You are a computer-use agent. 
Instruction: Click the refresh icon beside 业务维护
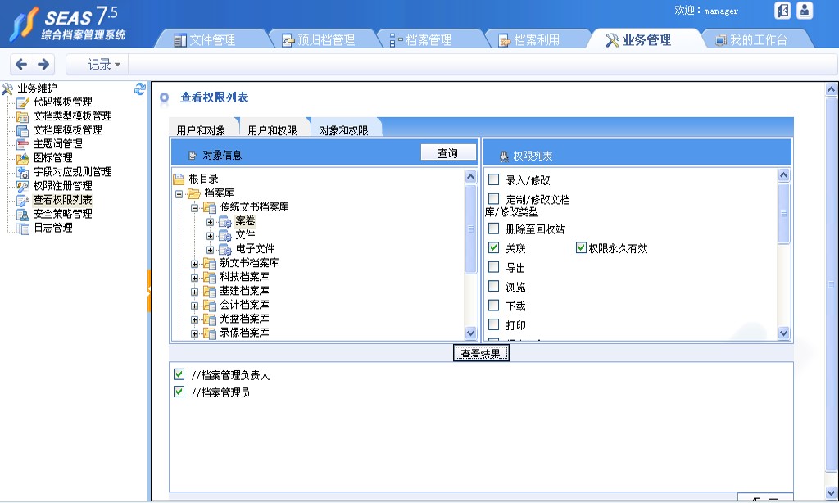click(140, 88)
